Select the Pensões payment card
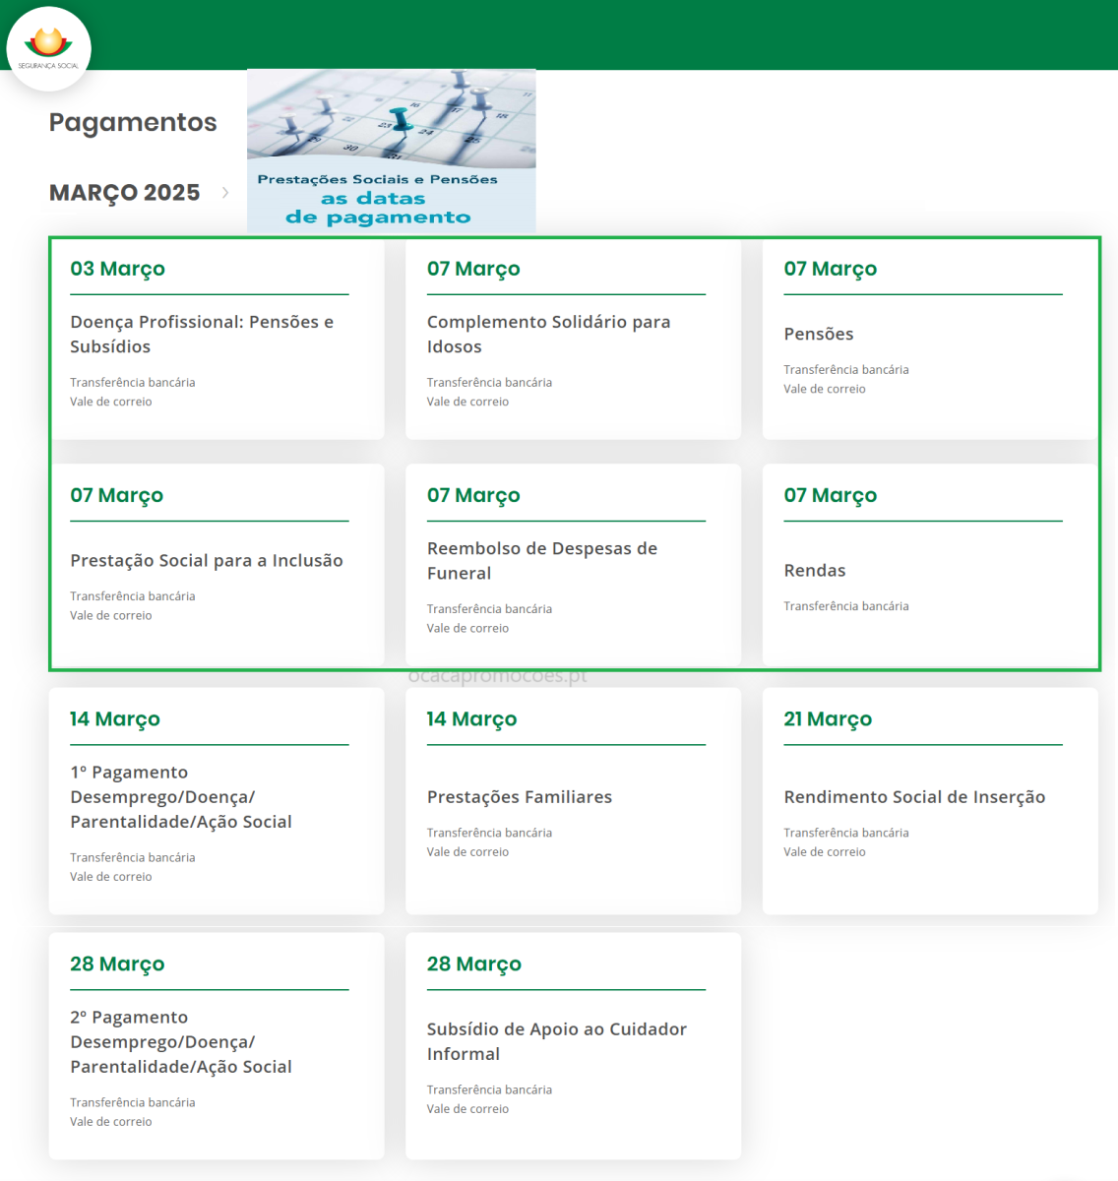The image size is (1118, 1181). [819, 334]
